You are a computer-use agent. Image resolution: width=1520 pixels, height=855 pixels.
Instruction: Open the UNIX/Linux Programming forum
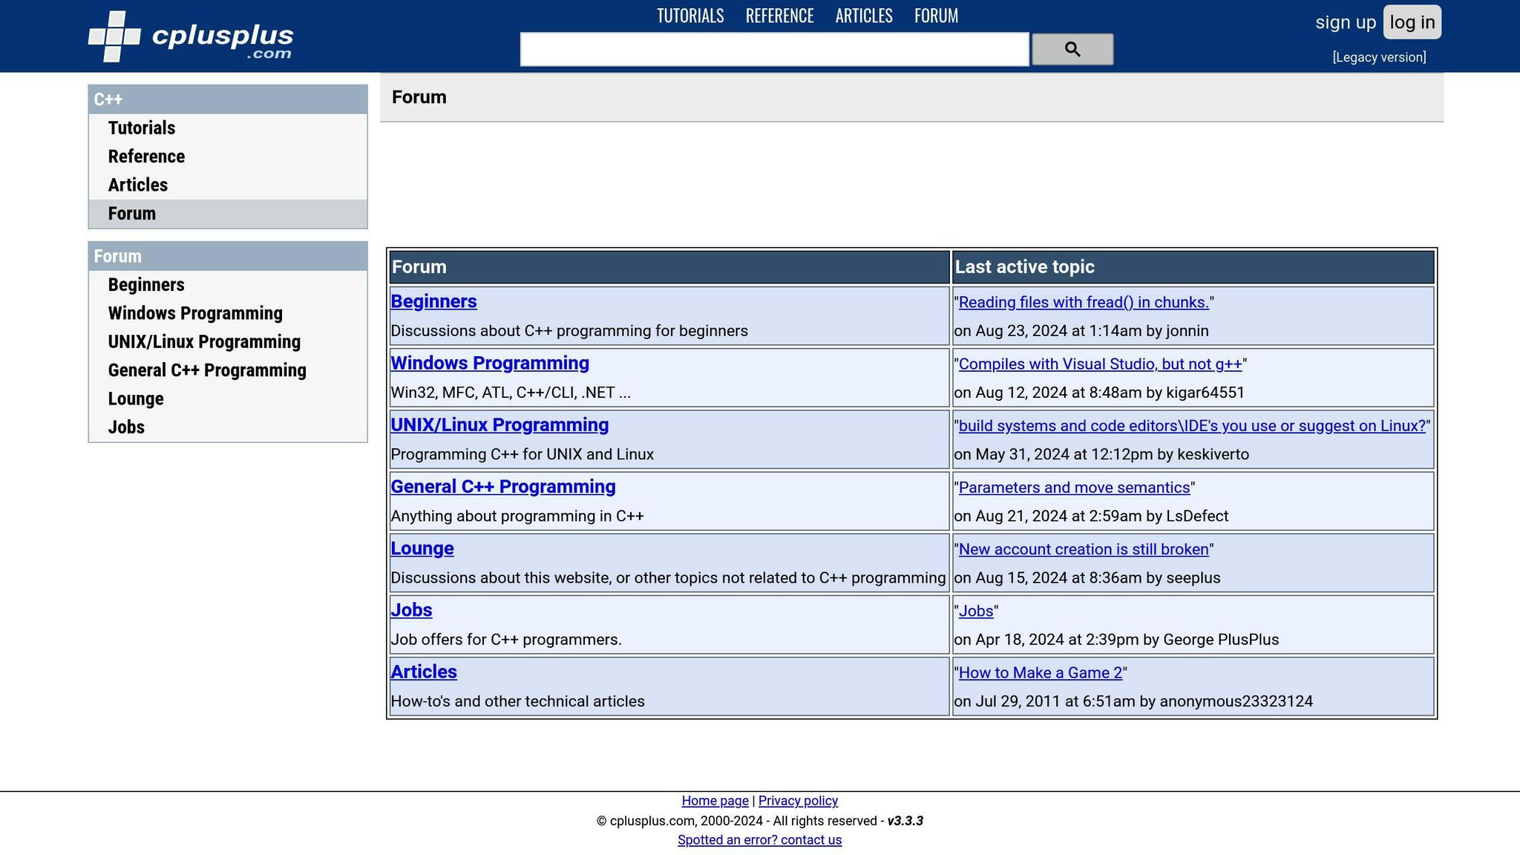[x=499, y=425]
